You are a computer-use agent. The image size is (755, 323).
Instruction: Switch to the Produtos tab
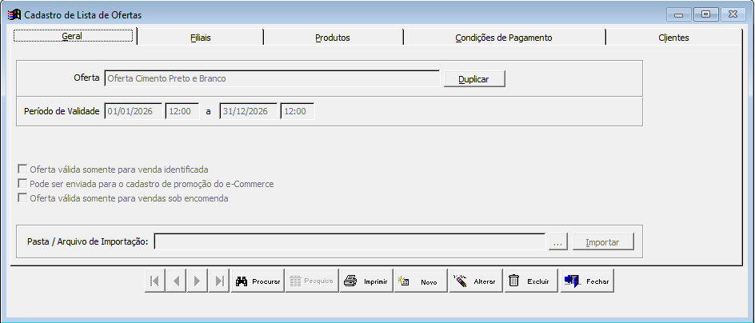click(x=333, y=38)
